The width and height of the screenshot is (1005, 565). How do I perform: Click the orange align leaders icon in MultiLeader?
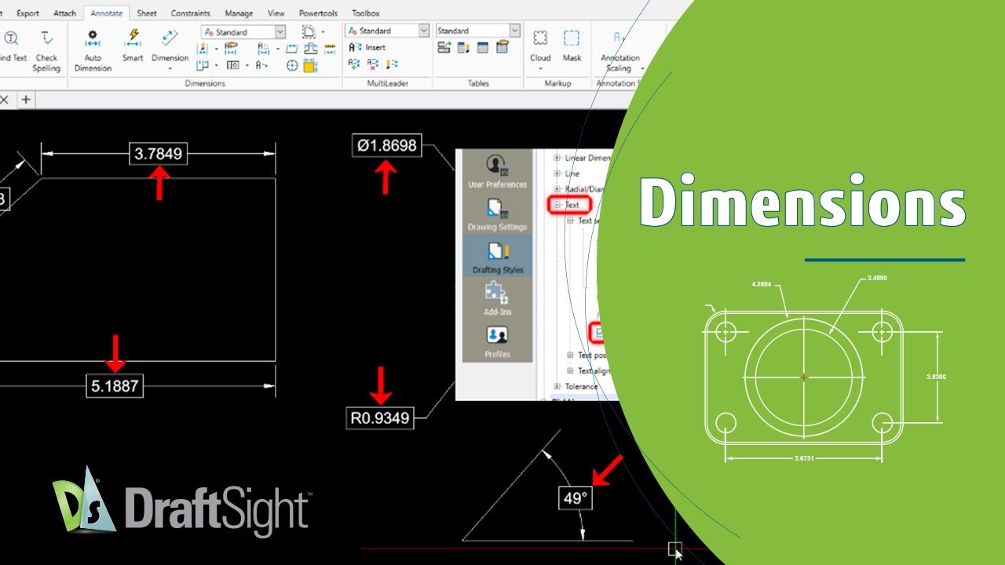393,64
